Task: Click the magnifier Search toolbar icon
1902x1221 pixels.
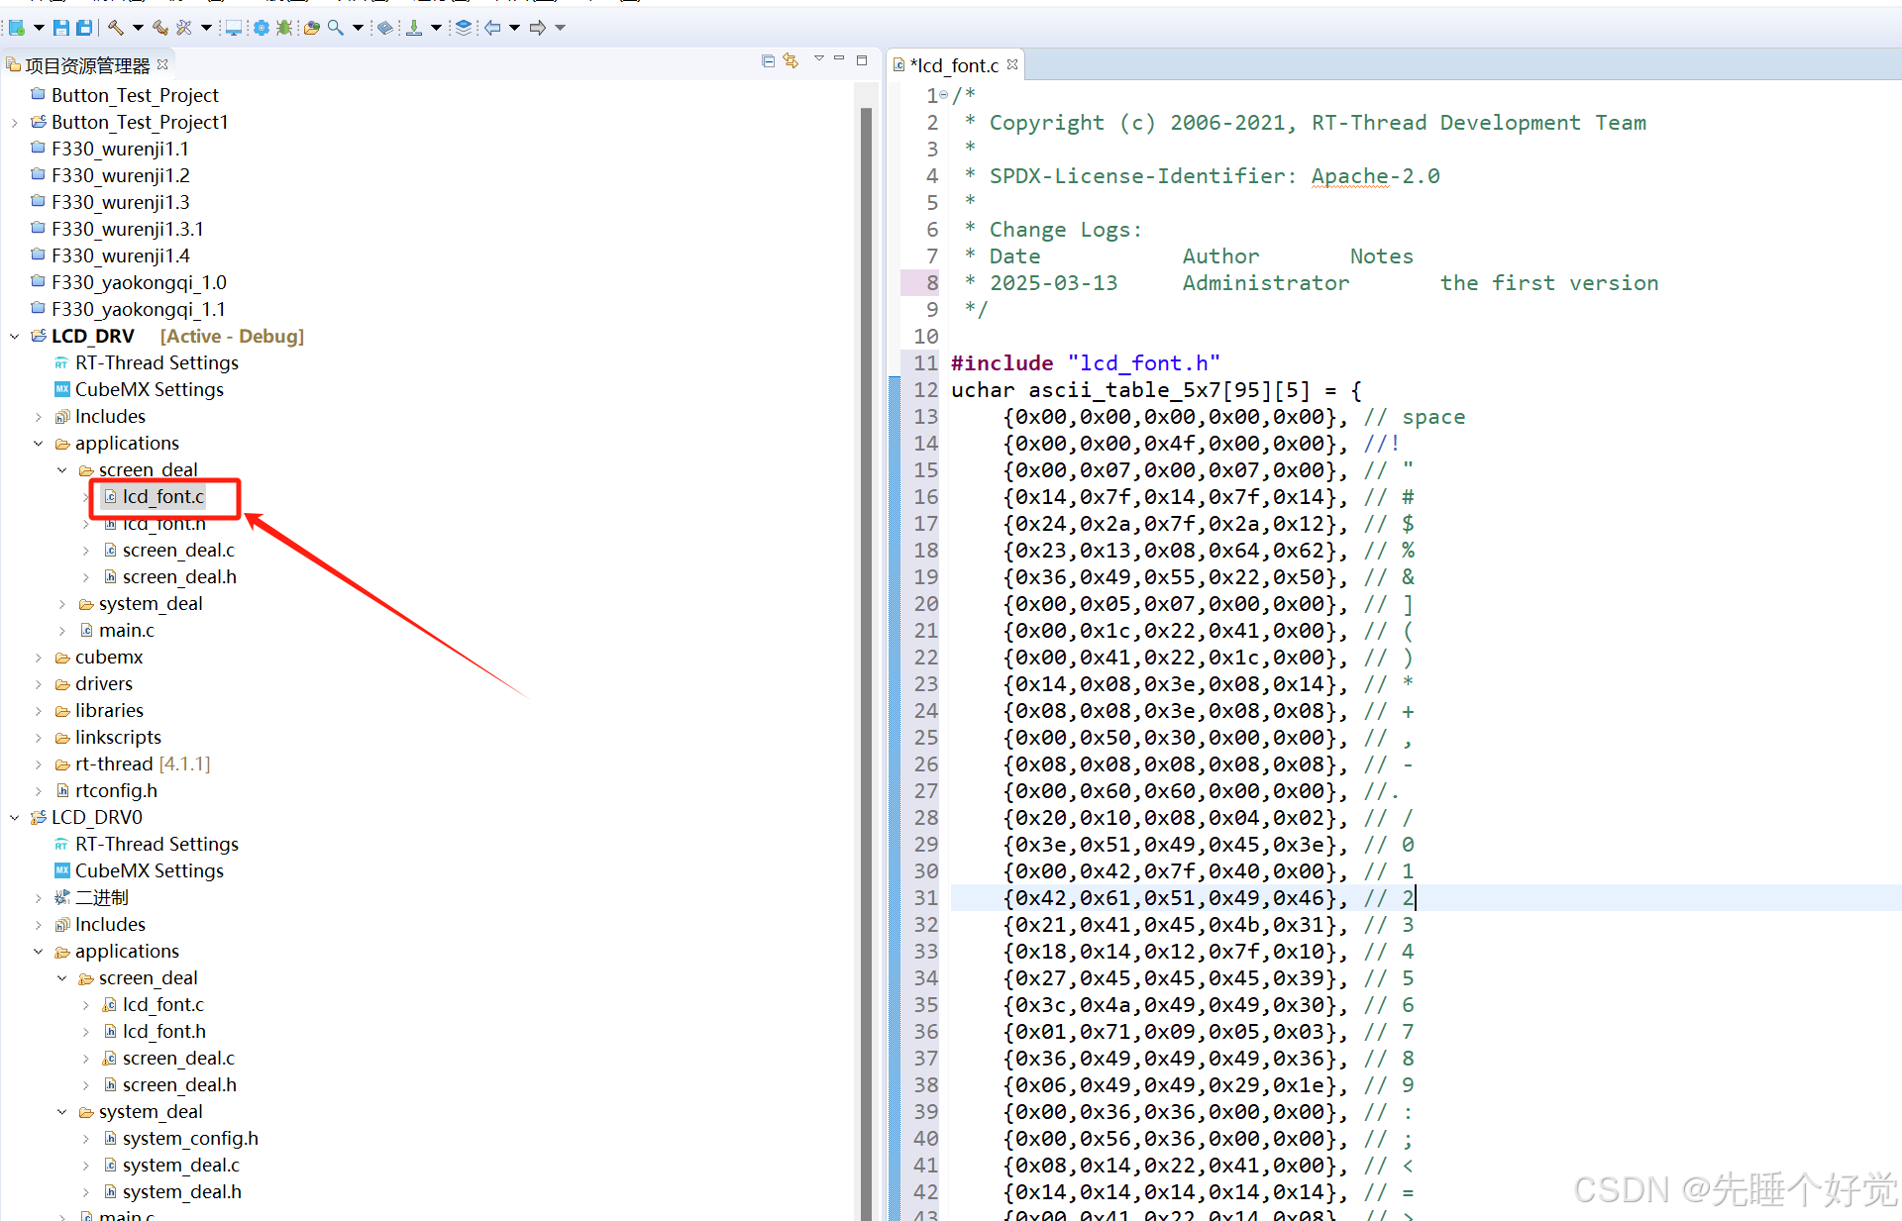Action: tap(336, 28)
